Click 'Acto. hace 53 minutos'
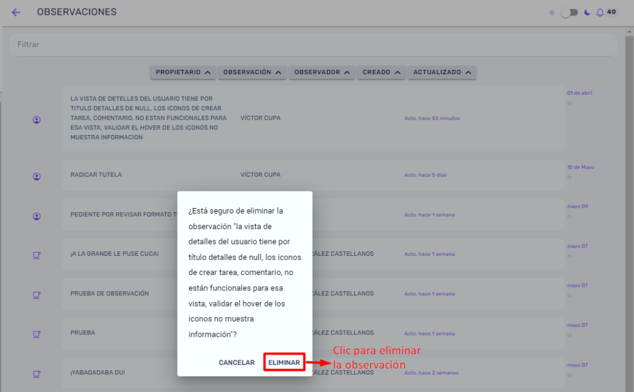Viewport: 634px width, 392px height. coord(432,118)
